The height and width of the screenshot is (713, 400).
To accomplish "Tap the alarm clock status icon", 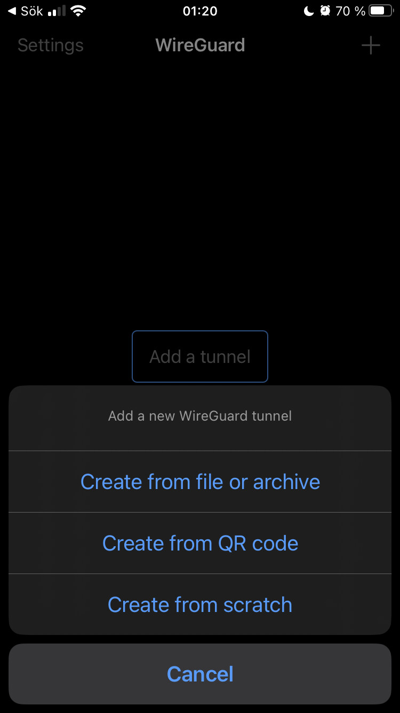I will [x=325, y=11].
